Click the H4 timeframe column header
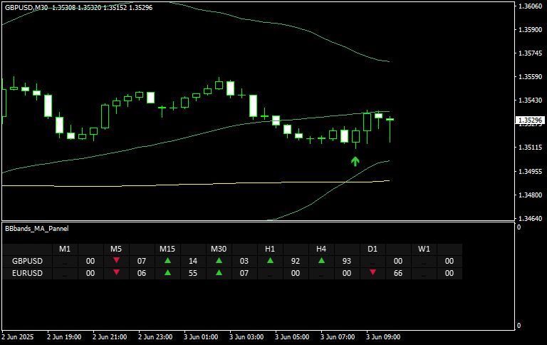This screenshot has width=547, height=345. click(321, 249)
